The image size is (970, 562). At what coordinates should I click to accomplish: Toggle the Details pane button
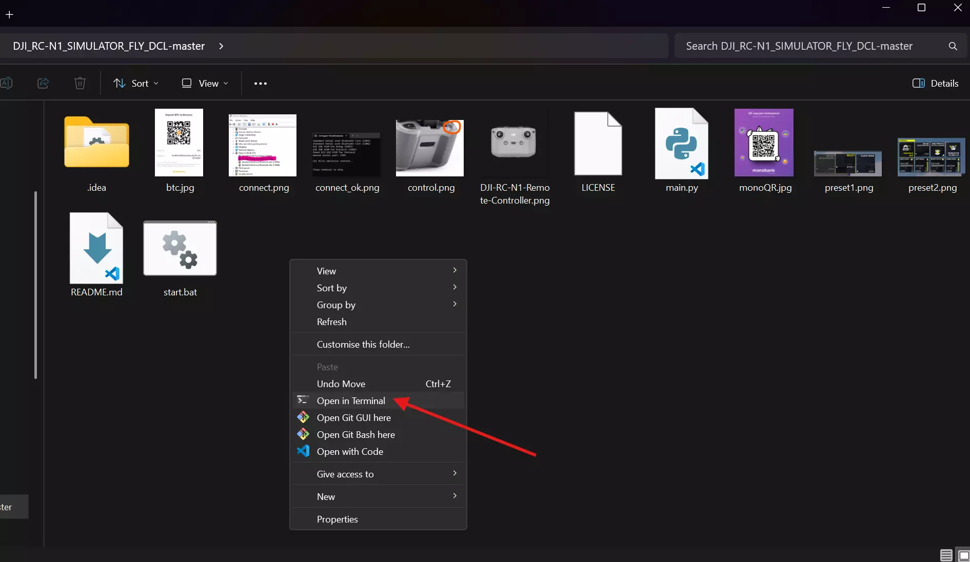click(x=935, y=83)
